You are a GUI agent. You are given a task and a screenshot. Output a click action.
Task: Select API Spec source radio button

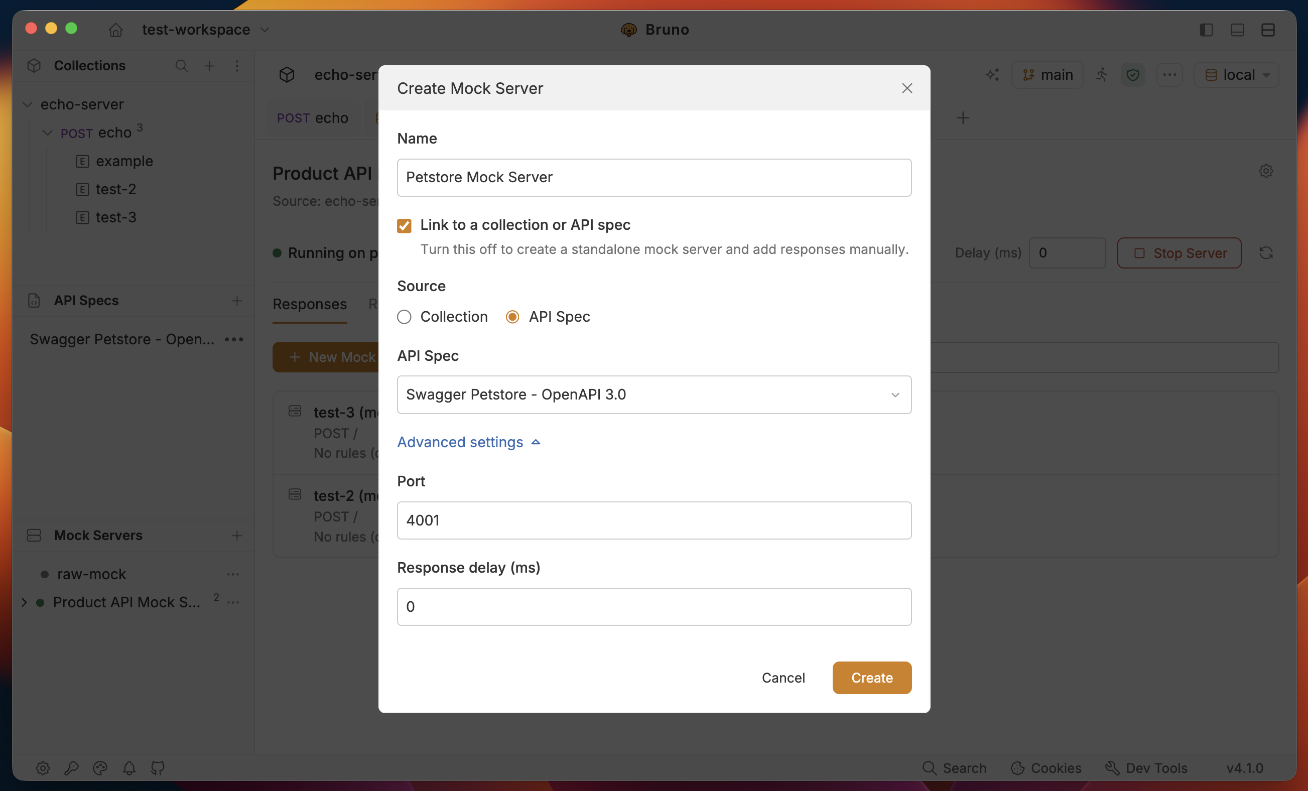point(512,317)
